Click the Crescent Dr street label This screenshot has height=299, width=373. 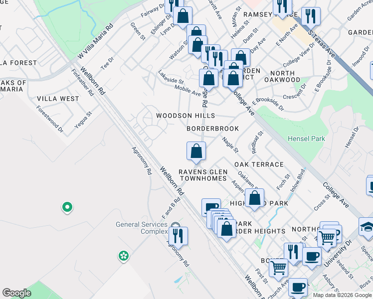(x=295, y=92)
